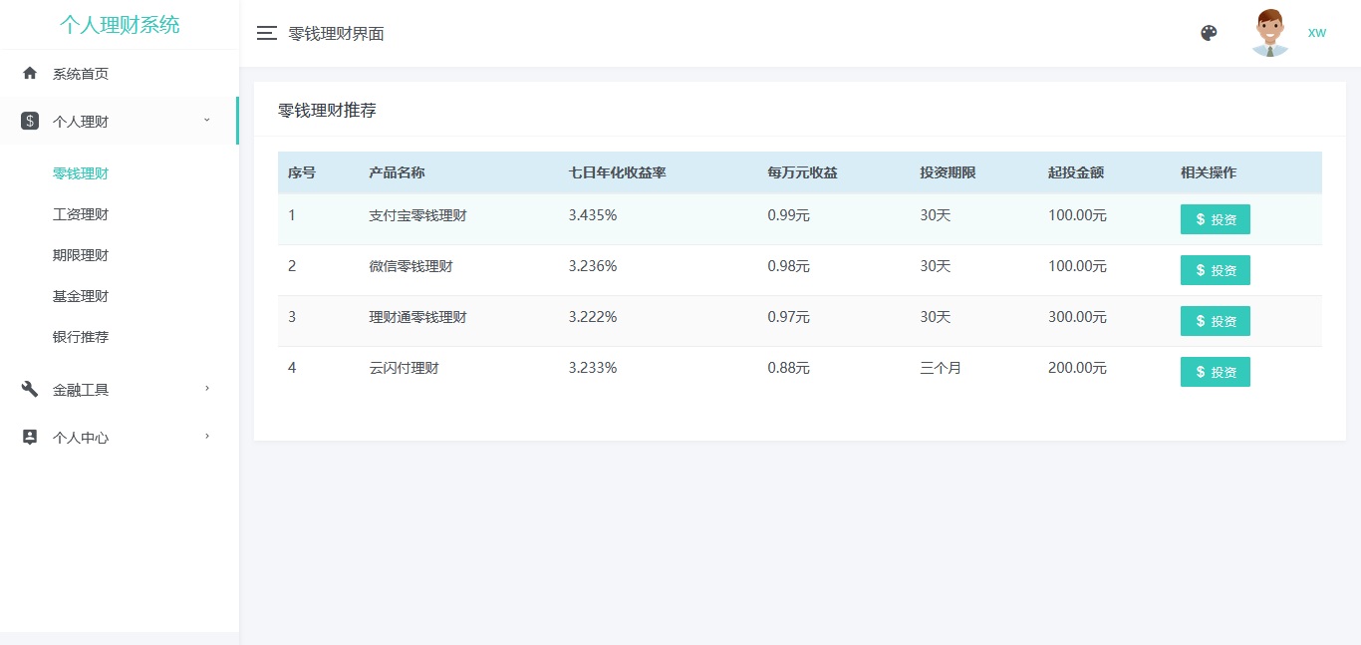Open the theme color palette icon
1361x645 pixels.
(1209, 33)
